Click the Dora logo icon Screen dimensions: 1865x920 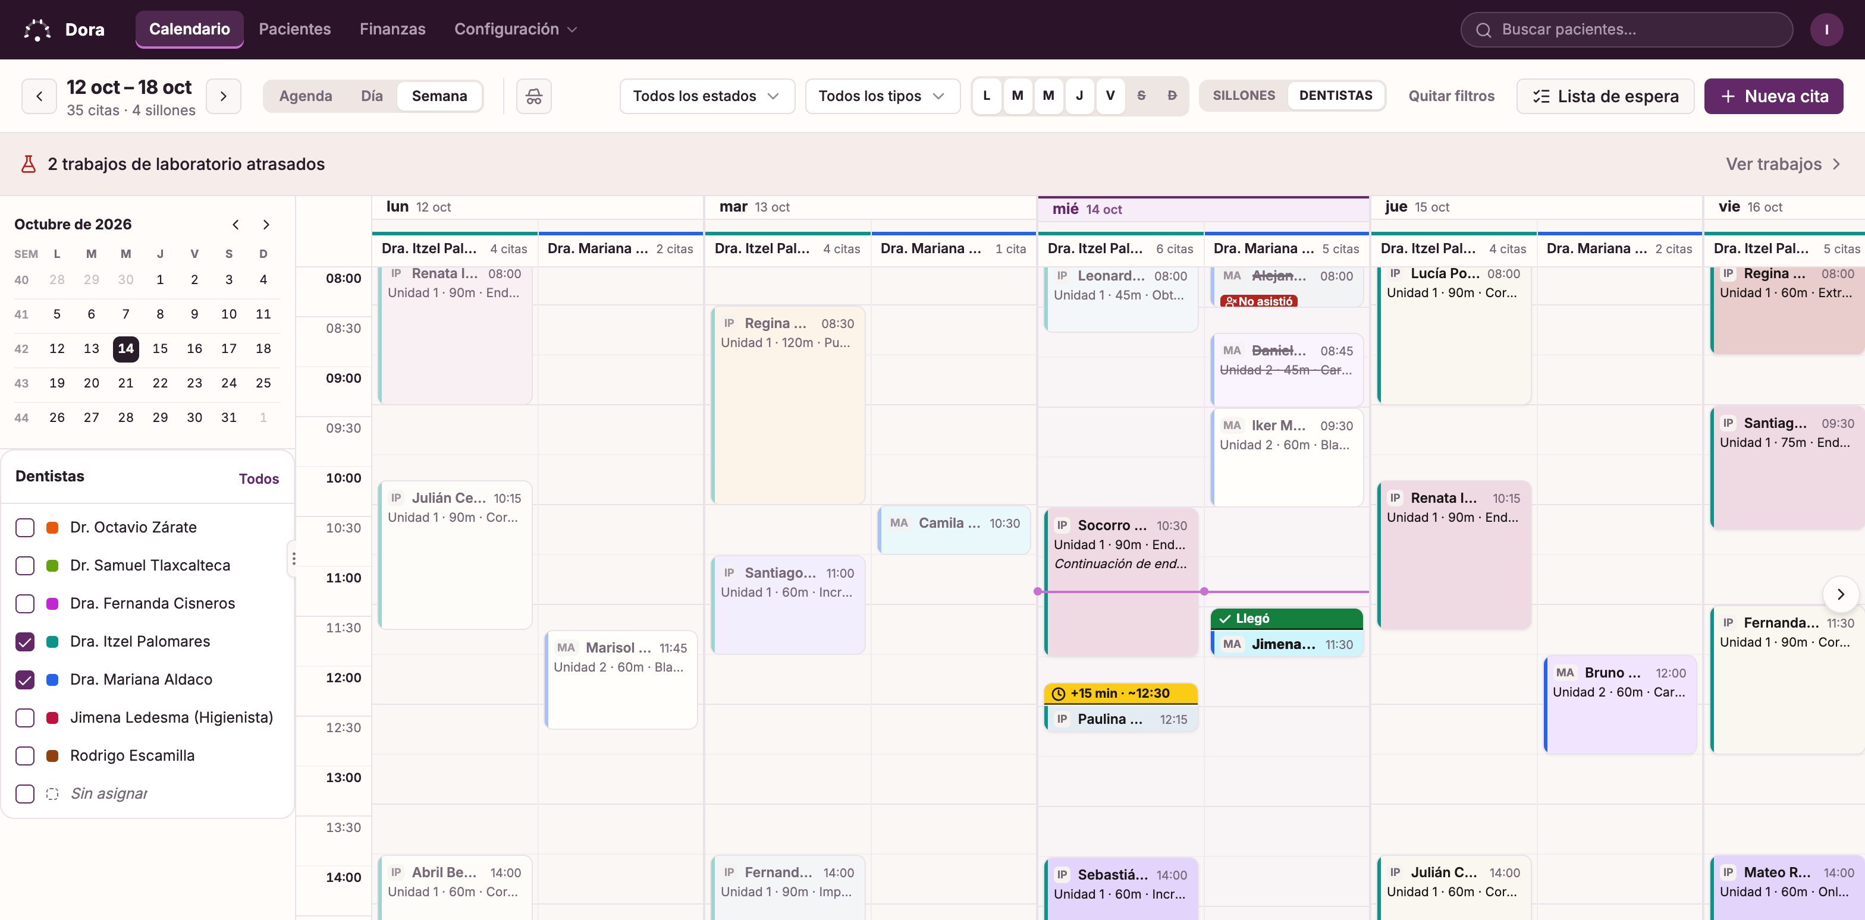pyautogui.click(x=37, y=30)
